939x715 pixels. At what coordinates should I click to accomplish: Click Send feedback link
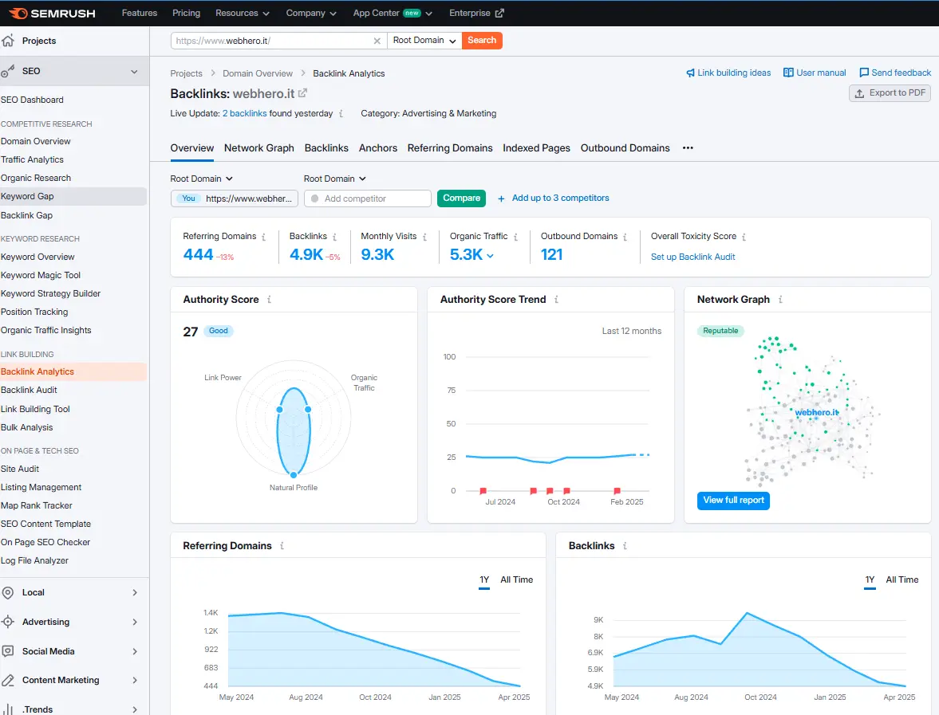pos(894,73)
